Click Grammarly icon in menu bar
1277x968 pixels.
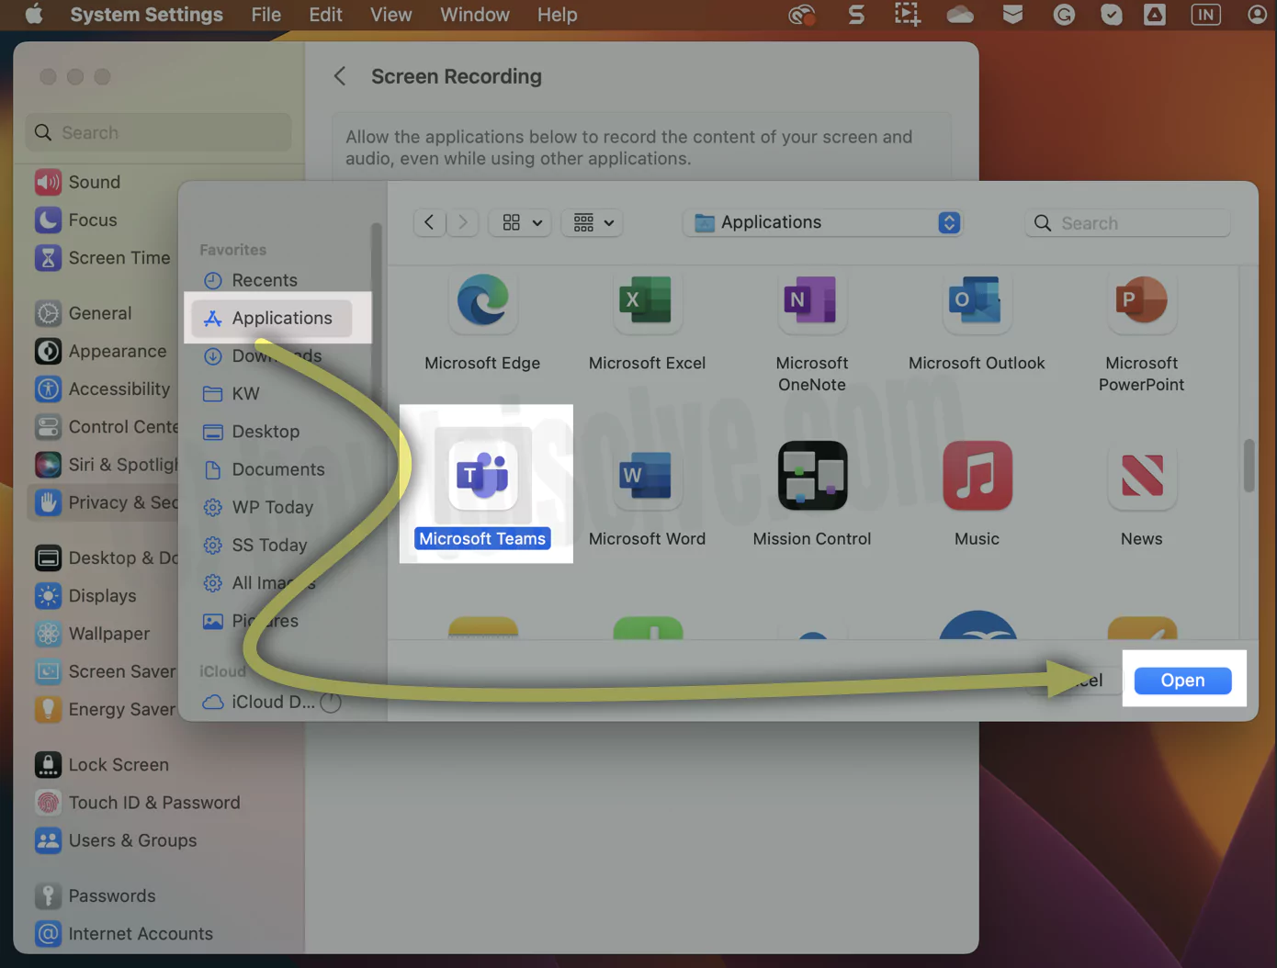click(x=1064, y=15)
